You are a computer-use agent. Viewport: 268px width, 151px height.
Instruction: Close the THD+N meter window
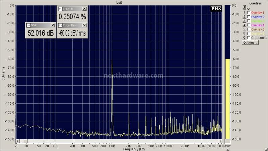[84, 9]
